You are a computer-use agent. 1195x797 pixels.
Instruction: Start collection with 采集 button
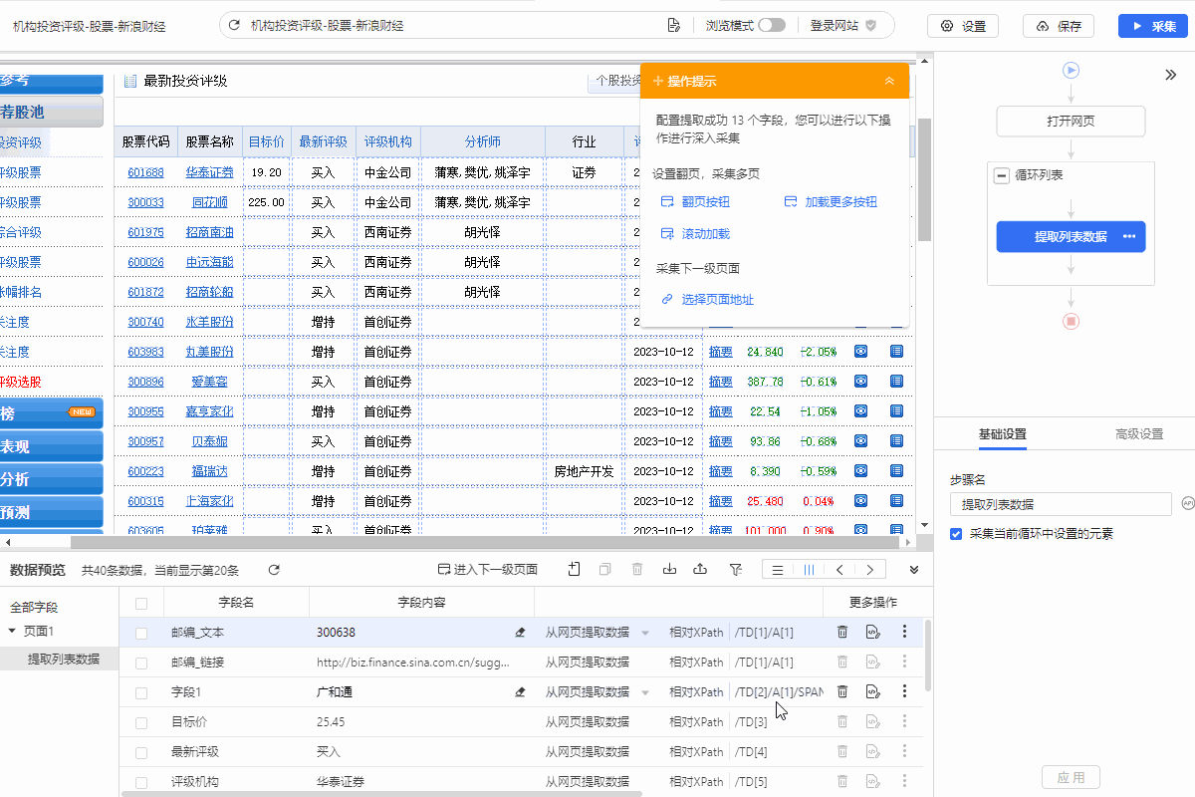pos(1153,26)
